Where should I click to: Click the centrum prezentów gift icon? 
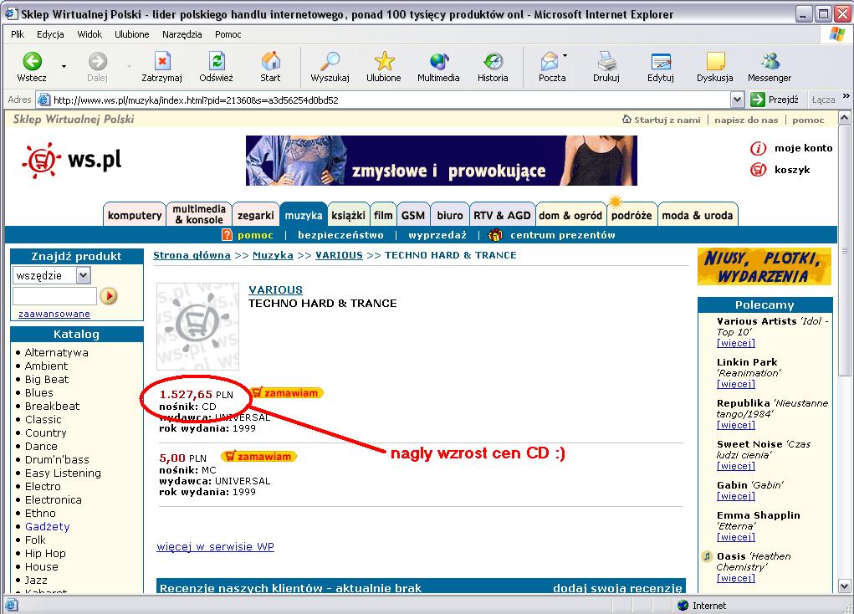pyautogui.click(x=495, y=235)
